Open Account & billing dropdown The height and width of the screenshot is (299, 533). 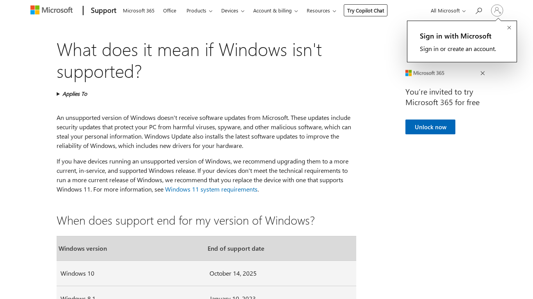coord(275,11)
